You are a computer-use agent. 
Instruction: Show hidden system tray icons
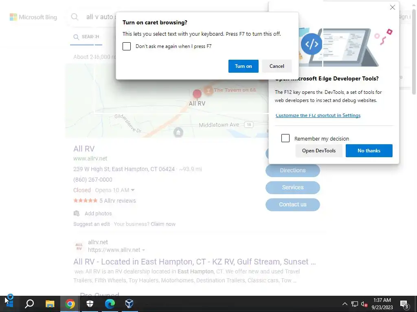point(345,304)
